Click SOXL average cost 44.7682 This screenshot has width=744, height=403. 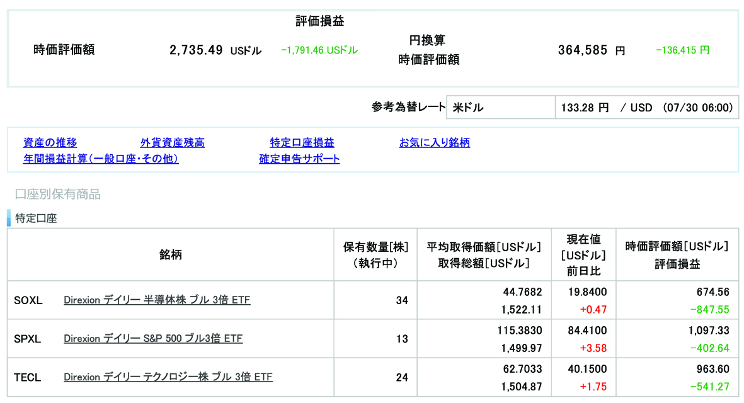point(522,292)
